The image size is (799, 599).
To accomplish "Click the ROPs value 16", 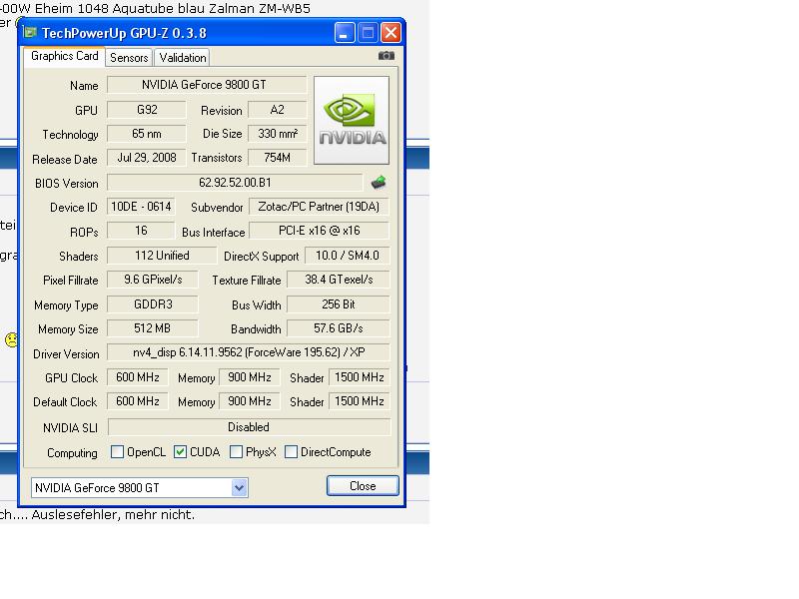I will [x=141, y=231].
